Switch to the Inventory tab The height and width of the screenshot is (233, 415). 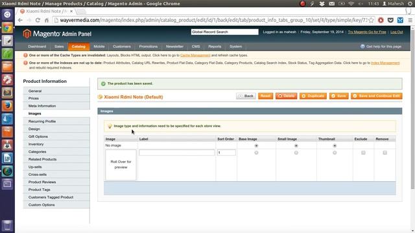[x=56, y=144]
